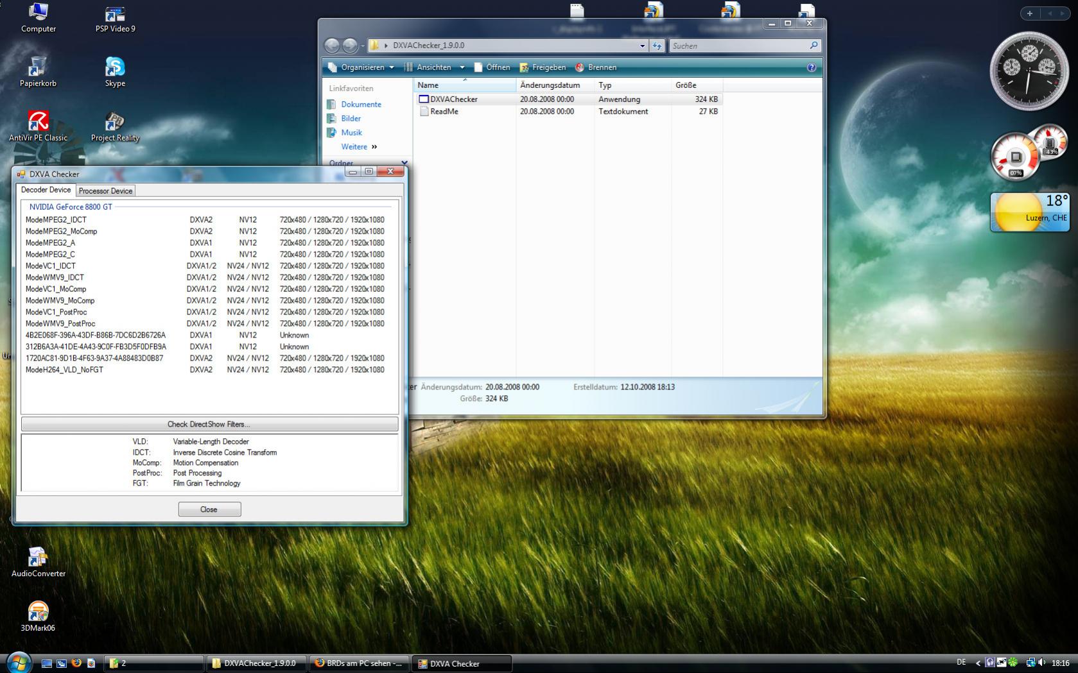Screen dimensions: 1078x673
Task: Select the AudioConverter desktop icon
Action: [x=39, y=562]
